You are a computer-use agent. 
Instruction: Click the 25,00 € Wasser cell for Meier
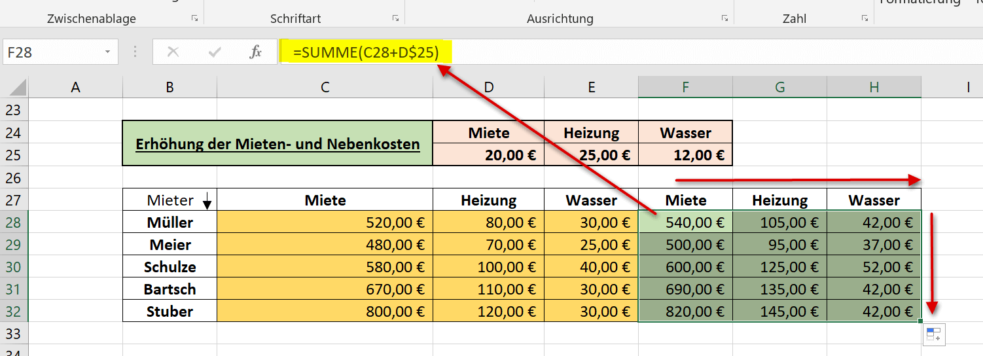(x=591, y=244)
